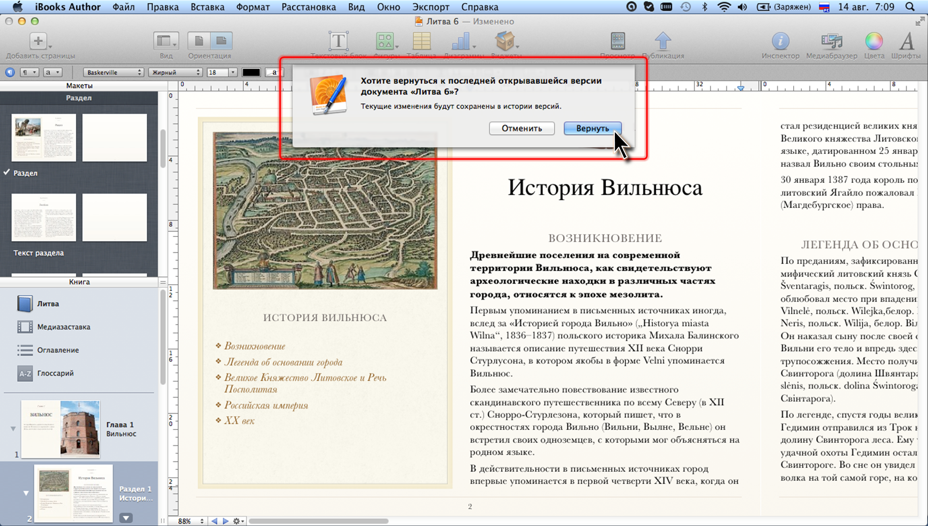Viewport: 928px width, 526px height.
Task: Click the Публикация upload arrow icon
Action: [x=663, y=41]
